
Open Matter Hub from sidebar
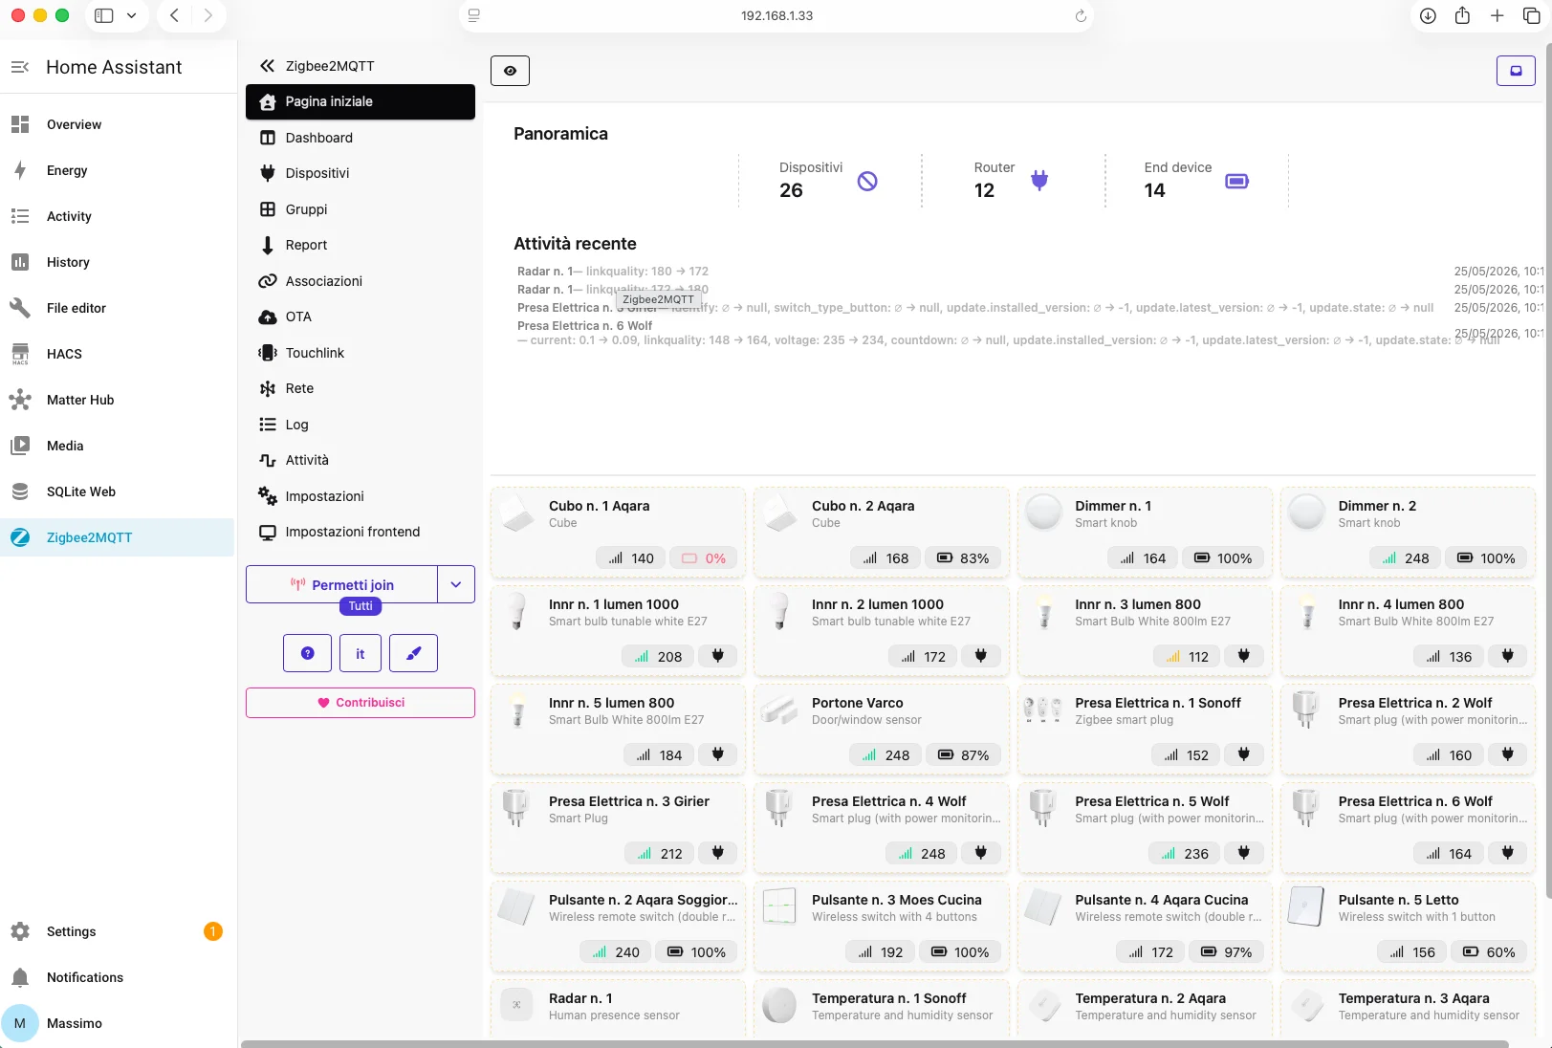tap(117, 400)
